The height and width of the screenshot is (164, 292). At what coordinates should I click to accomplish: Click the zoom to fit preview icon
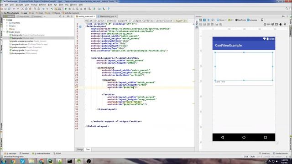[276, 24]
